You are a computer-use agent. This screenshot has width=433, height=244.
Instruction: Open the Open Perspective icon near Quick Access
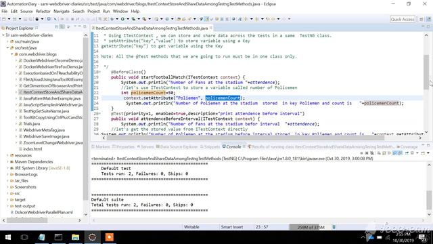[421, 19]
